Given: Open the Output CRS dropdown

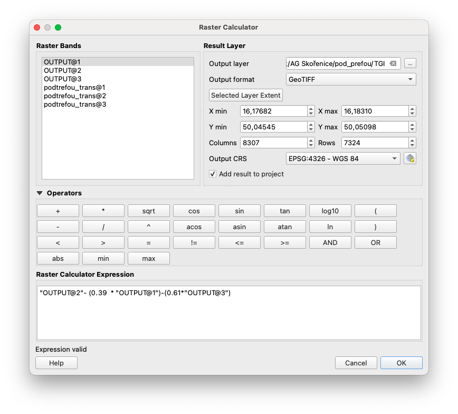Looking at the screenshot, I should [x=343, y=158].
